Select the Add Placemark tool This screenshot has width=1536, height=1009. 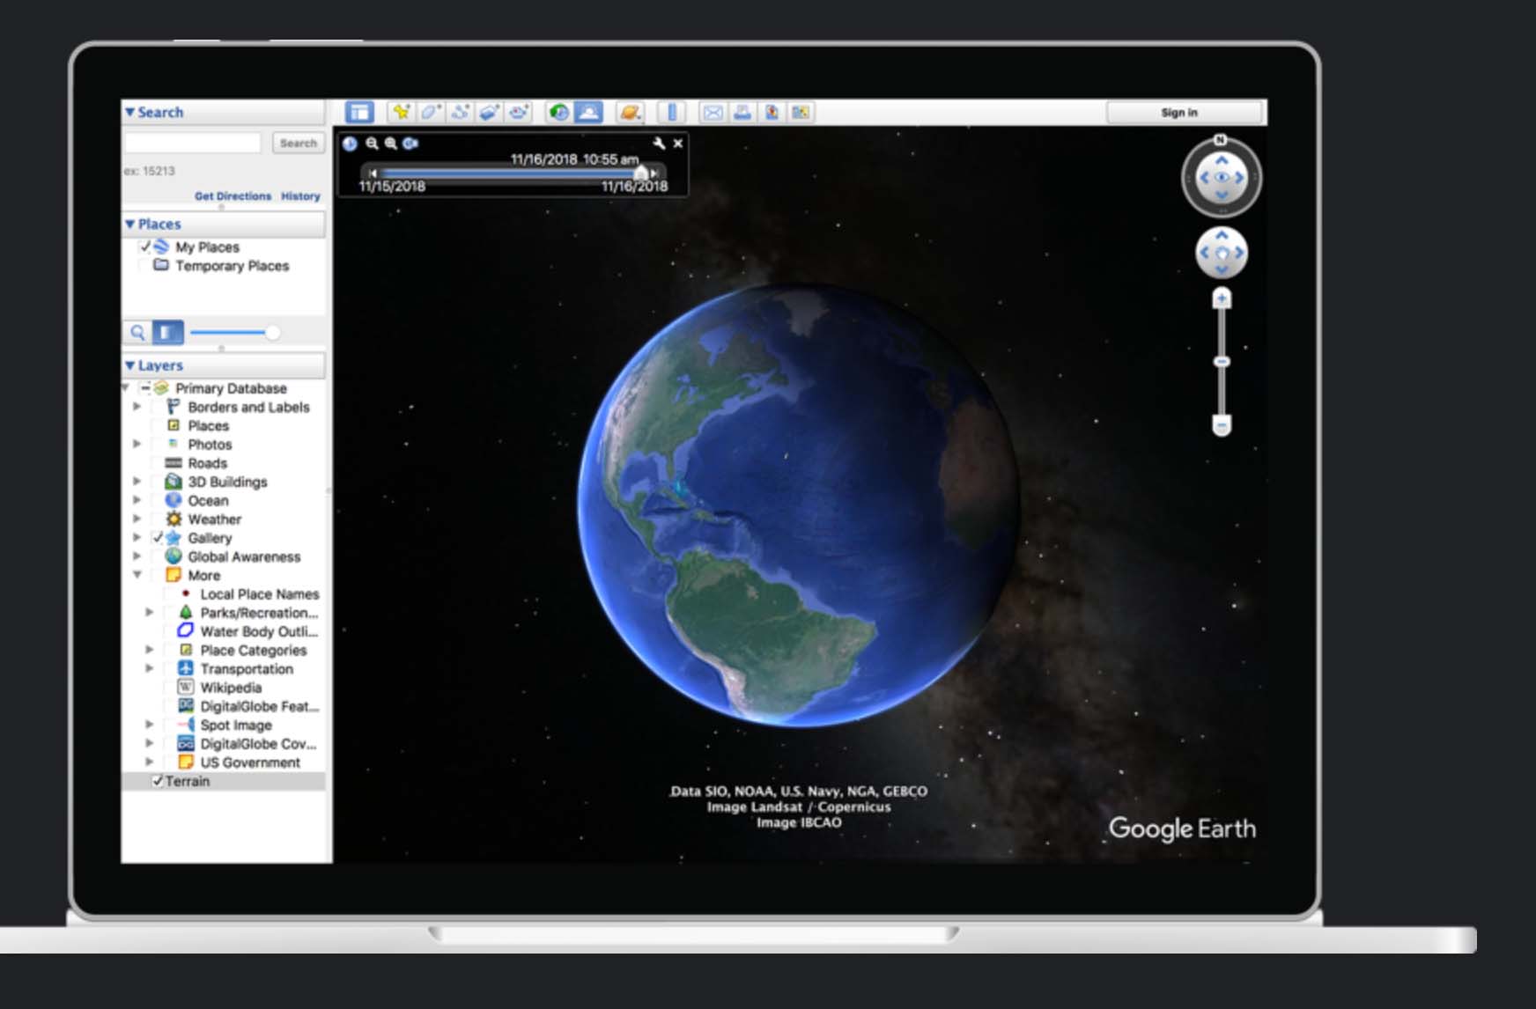point(402,112)
